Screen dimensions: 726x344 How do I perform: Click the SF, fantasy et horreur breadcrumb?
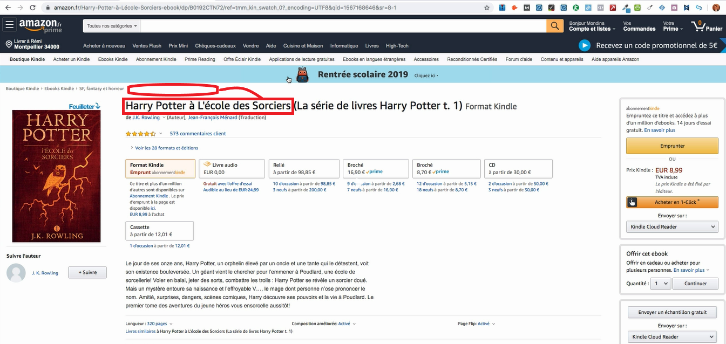coord(101,88)
